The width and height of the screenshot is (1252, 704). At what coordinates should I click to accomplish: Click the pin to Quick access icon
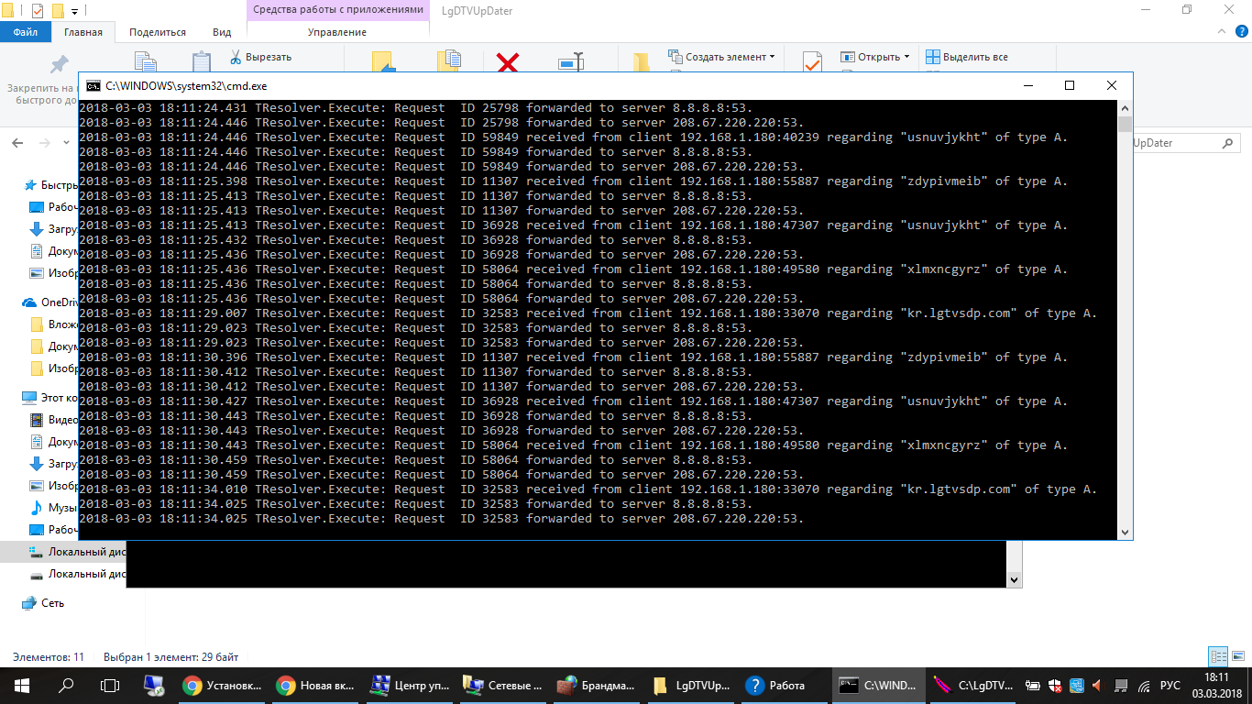pyautogui.click(x=59, y=64)
